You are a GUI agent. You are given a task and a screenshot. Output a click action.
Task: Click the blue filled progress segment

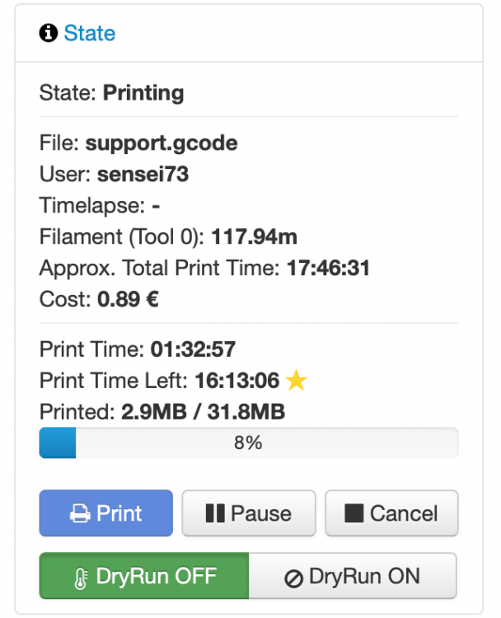[58, 442]
